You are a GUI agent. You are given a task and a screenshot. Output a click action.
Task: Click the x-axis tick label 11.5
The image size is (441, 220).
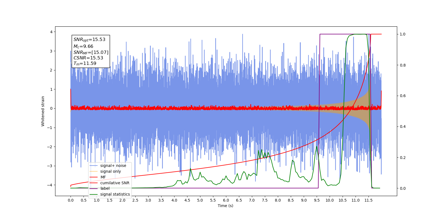369,200
